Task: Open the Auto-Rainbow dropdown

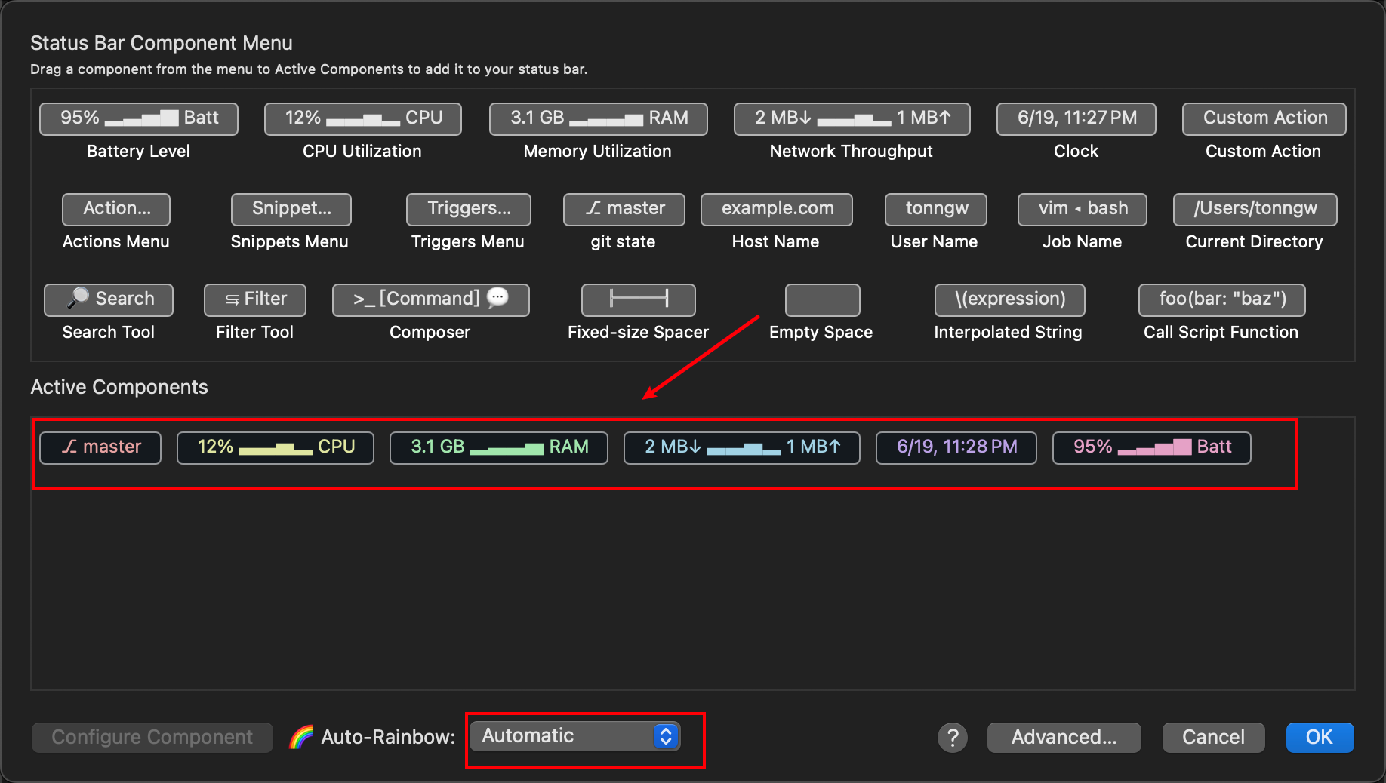Action: click(575, 736)
